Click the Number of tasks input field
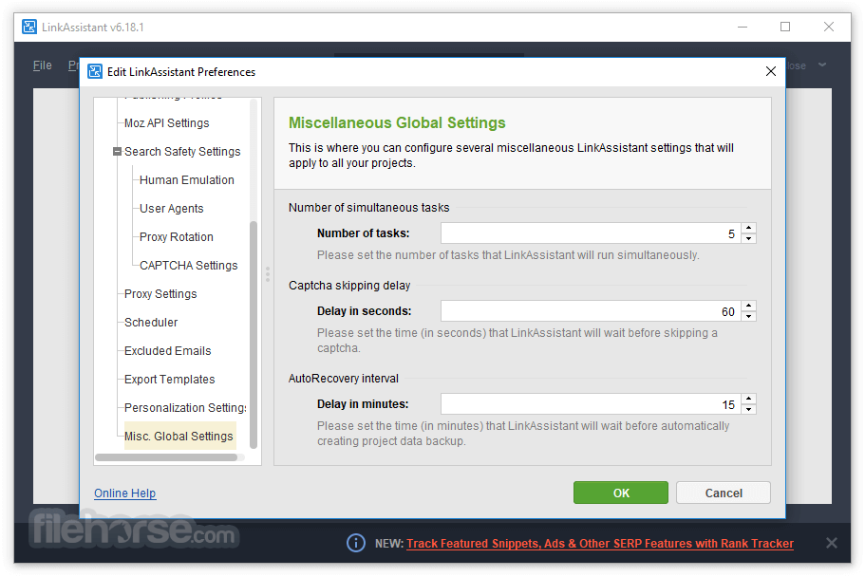 591,233
